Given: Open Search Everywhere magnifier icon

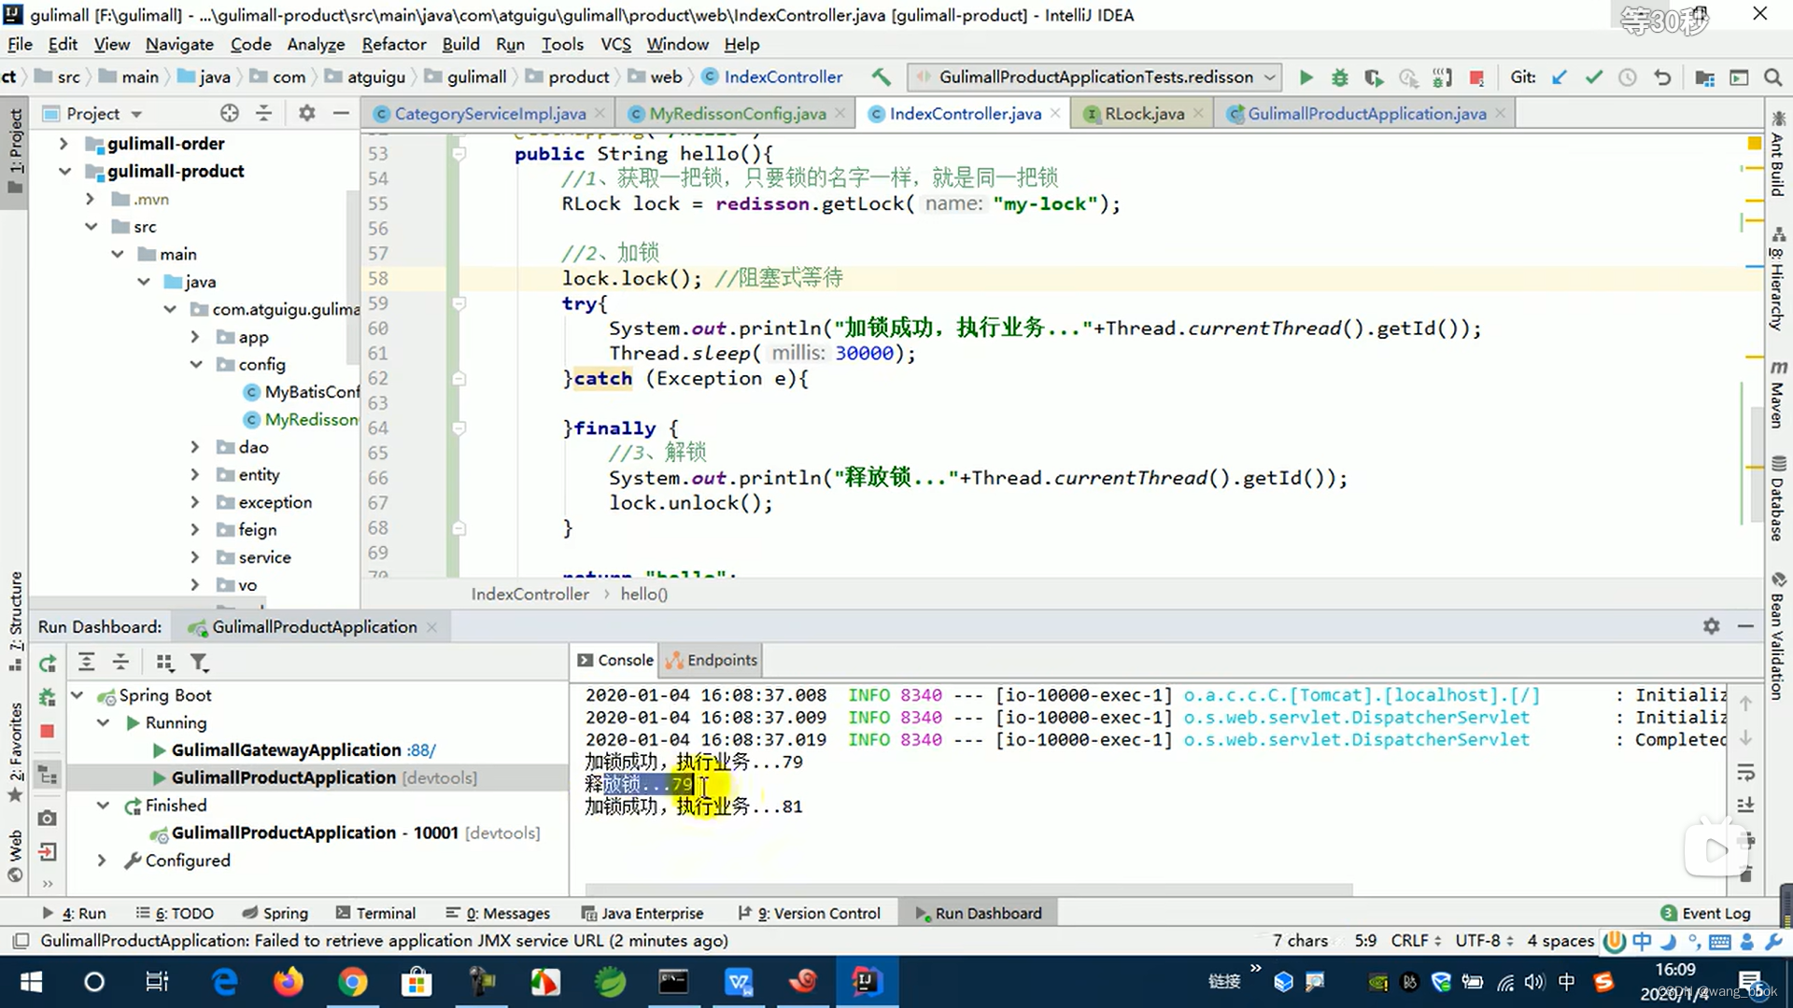Looking at the screenshot, I should pyautogui.click(x=1772, y=77).
